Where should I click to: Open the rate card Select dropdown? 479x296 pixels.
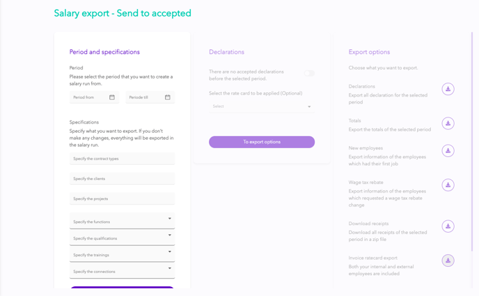point(262,106)
